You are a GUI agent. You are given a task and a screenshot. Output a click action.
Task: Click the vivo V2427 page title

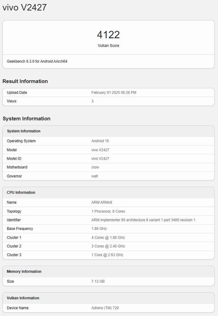[25, 7]
